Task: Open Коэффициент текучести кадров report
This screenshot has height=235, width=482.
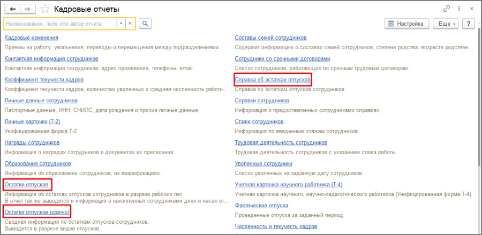Action: tap(44, 80)
